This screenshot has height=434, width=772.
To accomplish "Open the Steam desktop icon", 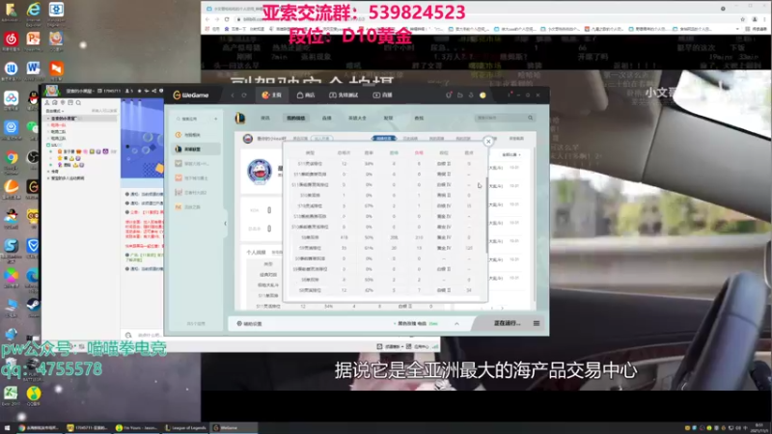I will pos(34,307).
